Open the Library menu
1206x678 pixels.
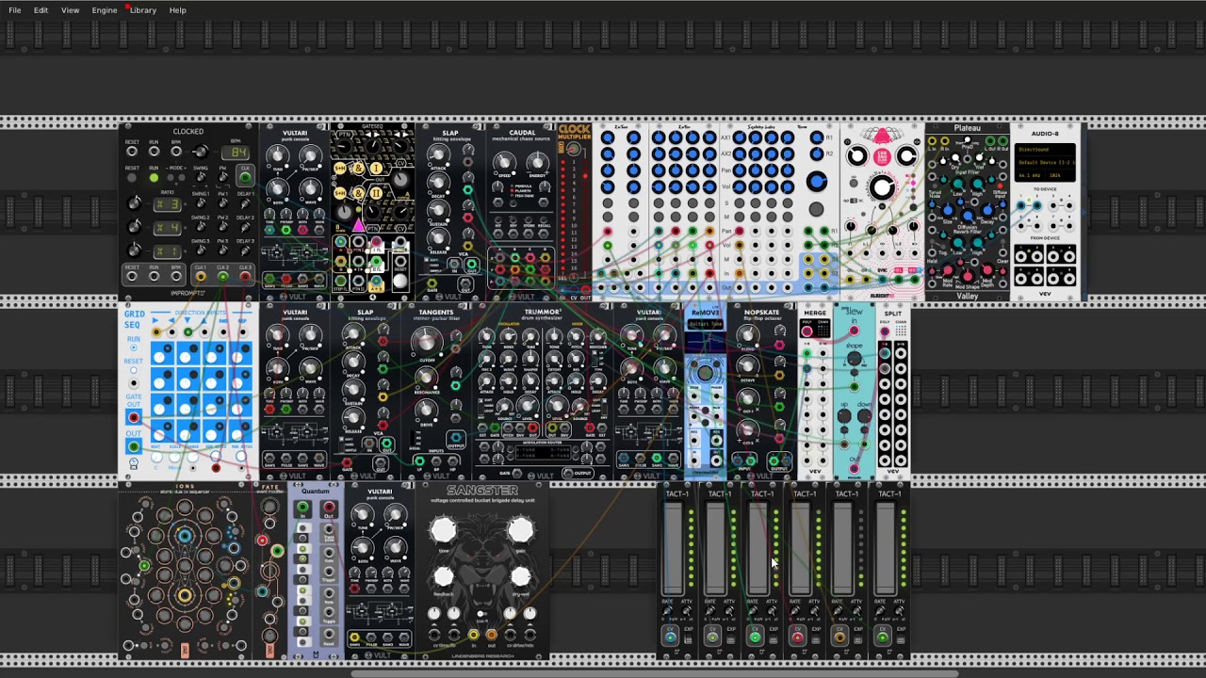tap(143, 10)
